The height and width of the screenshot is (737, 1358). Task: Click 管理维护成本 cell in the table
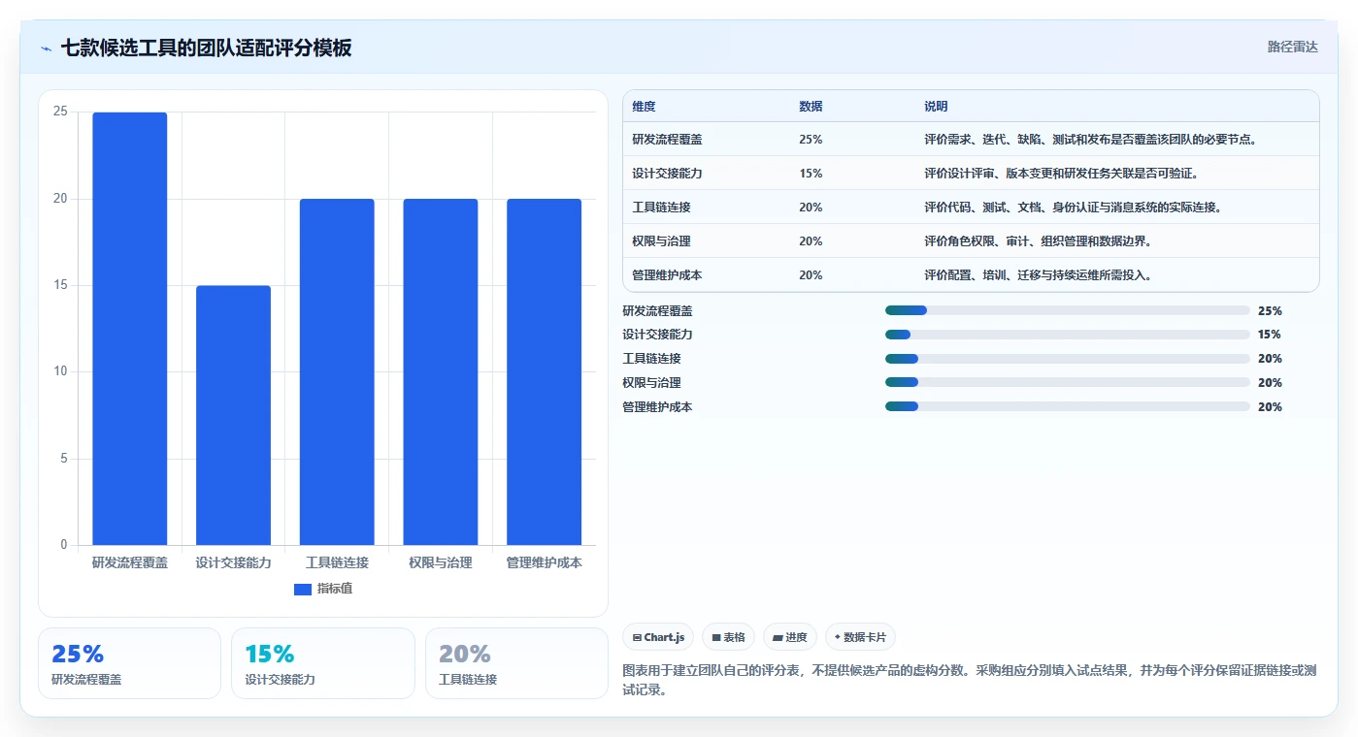pyautogui.click(x=667, y=275)
